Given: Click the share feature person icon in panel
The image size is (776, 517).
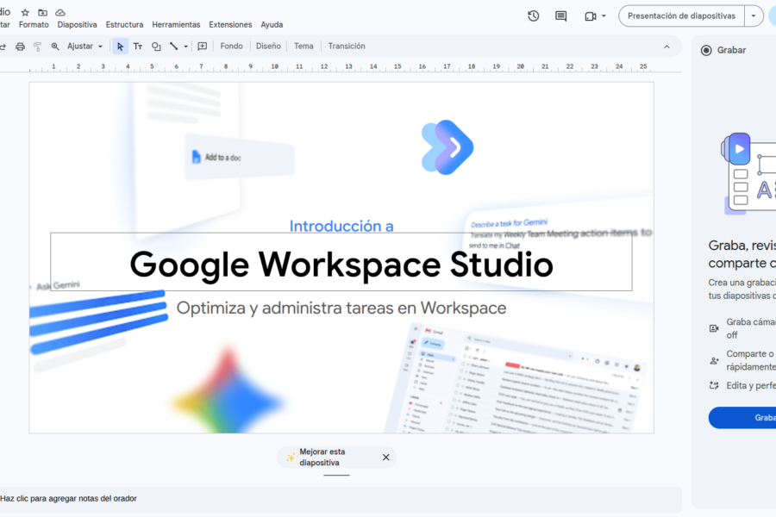Looking at the screenshot, I should pos(714,361).
